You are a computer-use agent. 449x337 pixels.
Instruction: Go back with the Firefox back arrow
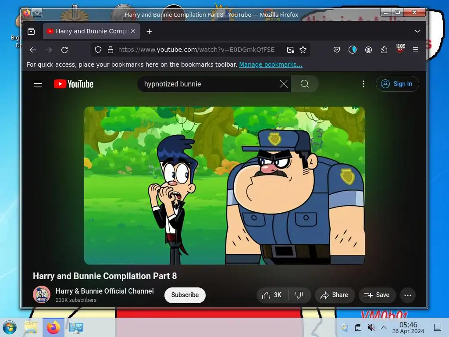(33, 50)
